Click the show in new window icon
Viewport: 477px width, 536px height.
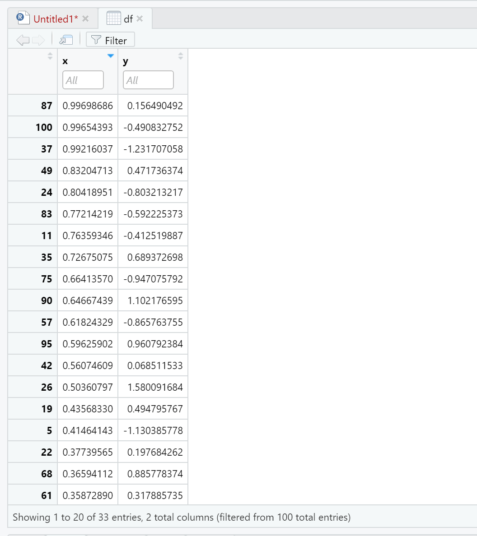(66, 40)
